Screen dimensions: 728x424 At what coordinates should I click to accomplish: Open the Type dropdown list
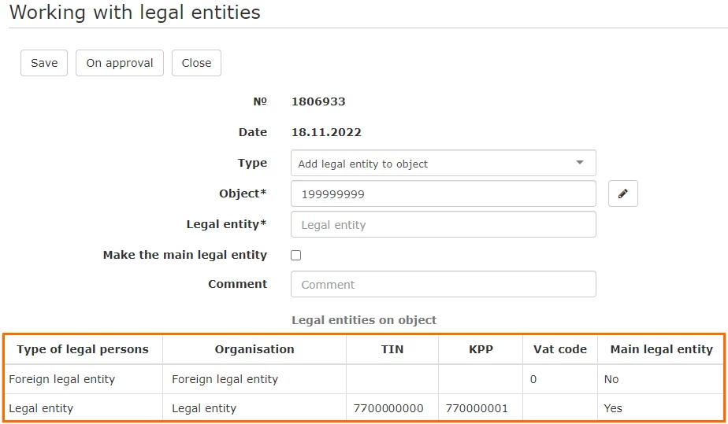(x=443, y=164)
